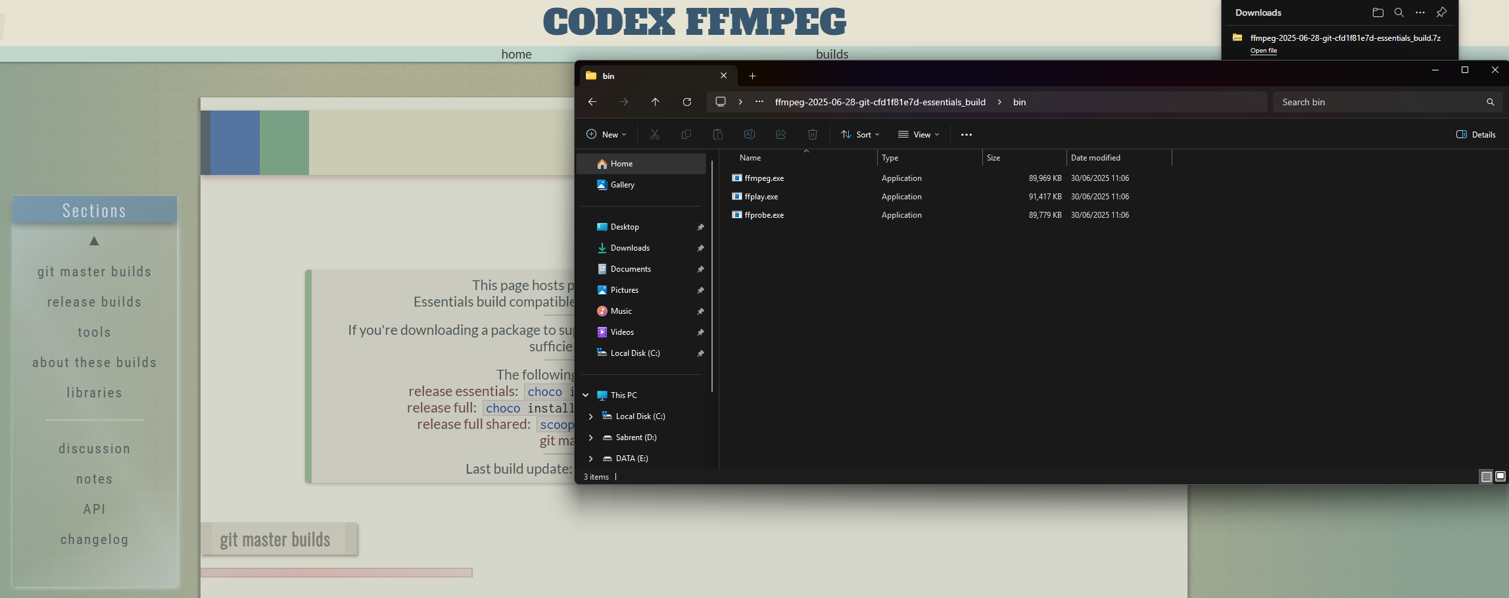Expand Sabrent (D:) drive node
Viewport: 1509px width, 598px height.
click(590, 437)
